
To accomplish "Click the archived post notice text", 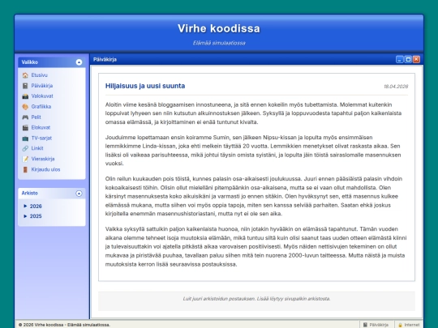I will (x=256, y=299).
